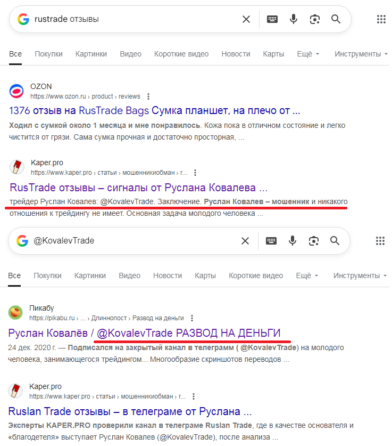This screenshot has width=392, height=446.
Task: Open Pikabu "РАЗВОД НА ДЕНЬГИ" result link
Action: click(144, 333)
